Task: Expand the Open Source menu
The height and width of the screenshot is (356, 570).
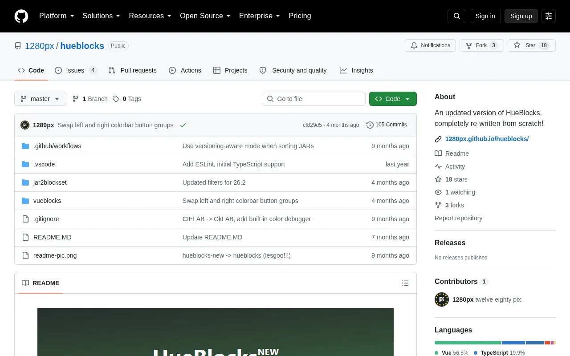Action: pos(205,16)
